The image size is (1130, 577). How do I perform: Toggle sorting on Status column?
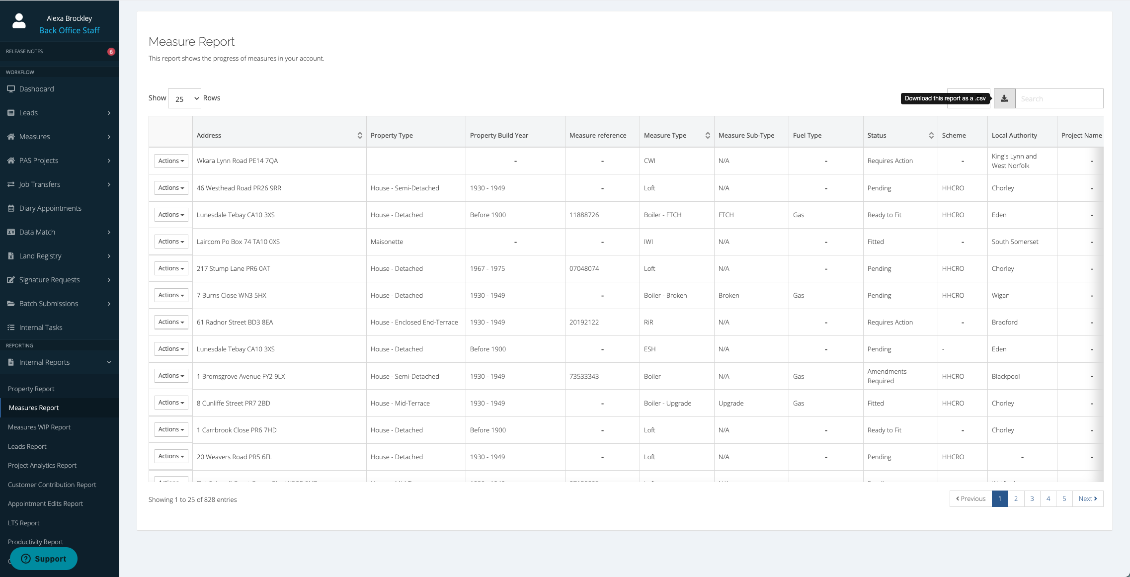pos(931,135)
